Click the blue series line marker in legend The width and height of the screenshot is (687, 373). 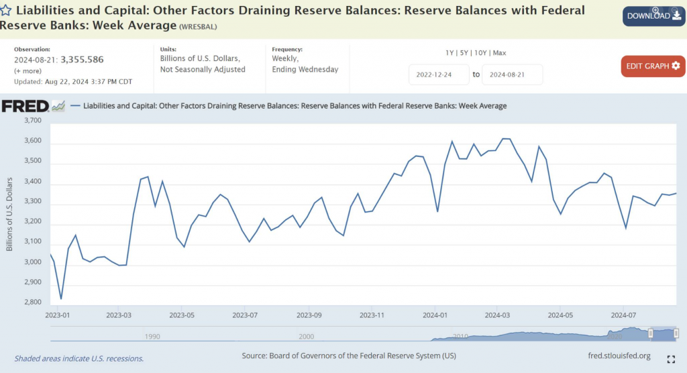click(x=75, y=106)
